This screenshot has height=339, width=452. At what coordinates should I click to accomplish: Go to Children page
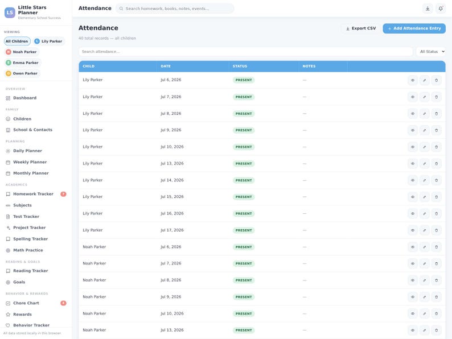(36, 119)
